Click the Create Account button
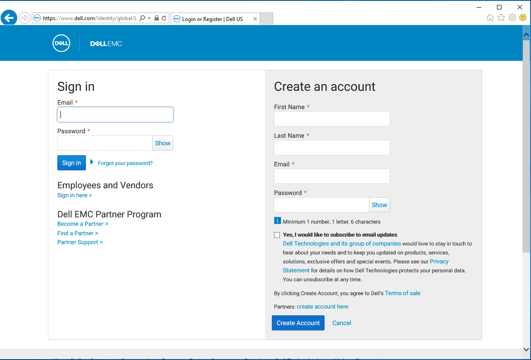This screenshot has height=360, width=531. 298,322
